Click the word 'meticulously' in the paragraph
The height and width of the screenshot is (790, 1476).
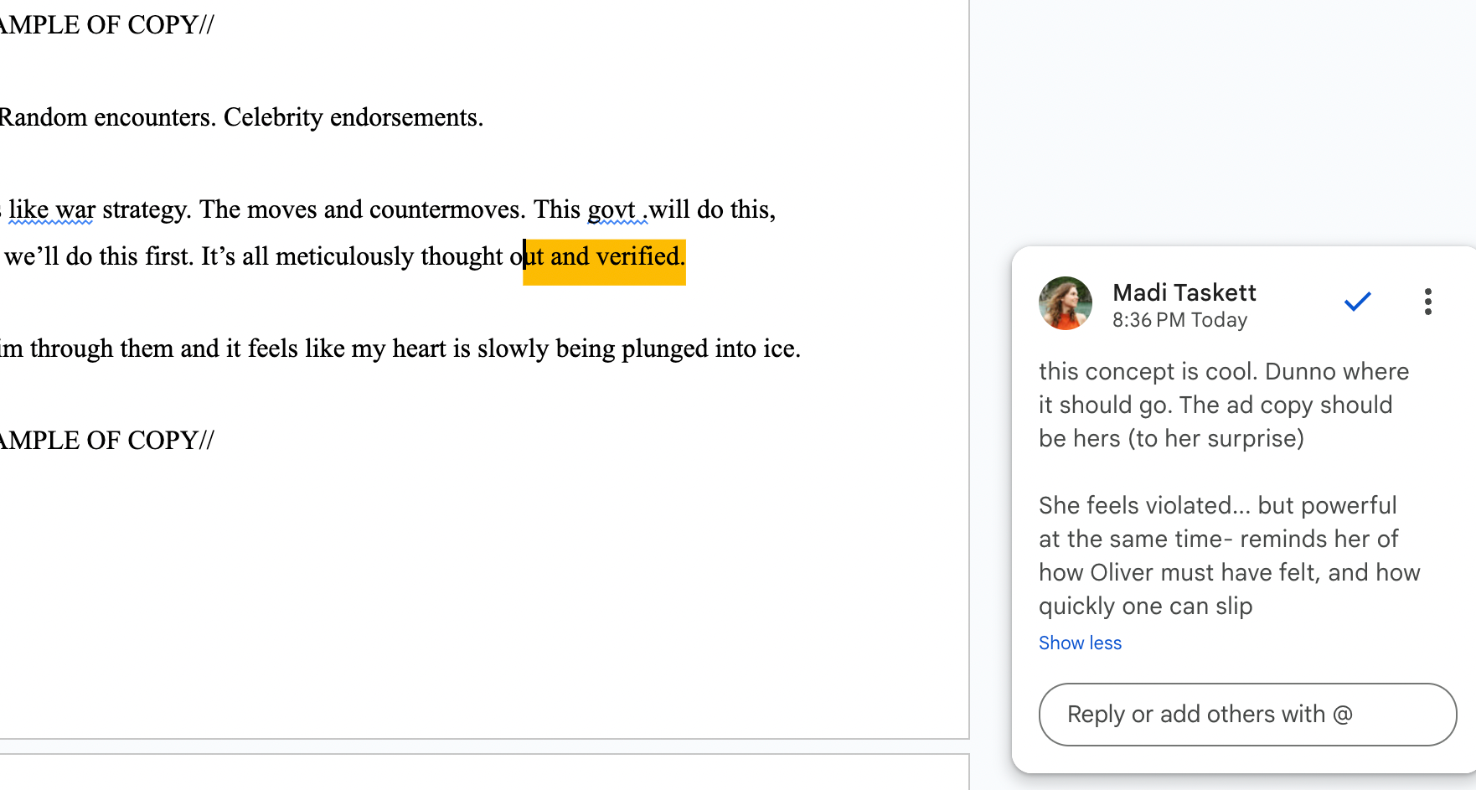[x=344, y=256]
